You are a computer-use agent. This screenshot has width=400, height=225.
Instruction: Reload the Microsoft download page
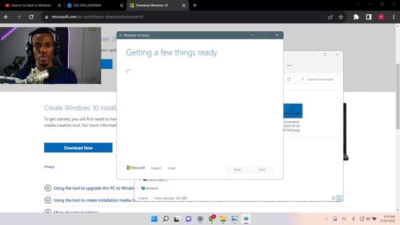pyautogui.click(x=31, y=17)
